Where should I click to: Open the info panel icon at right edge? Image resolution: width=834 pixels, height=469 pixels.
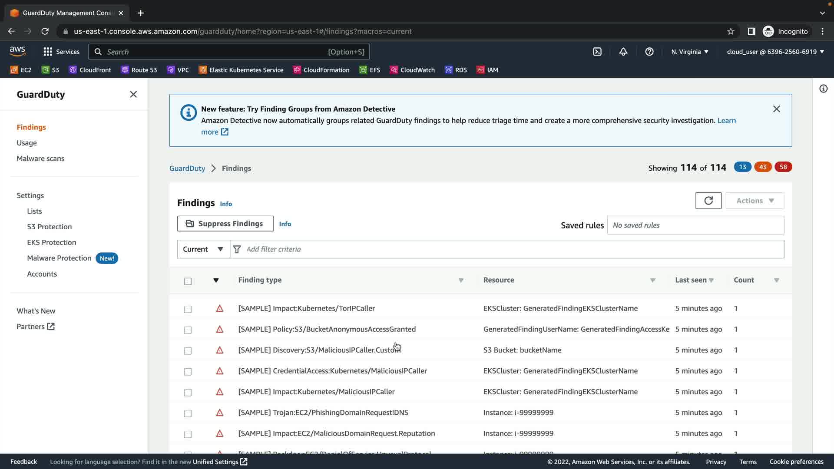(x=823, y=89)
